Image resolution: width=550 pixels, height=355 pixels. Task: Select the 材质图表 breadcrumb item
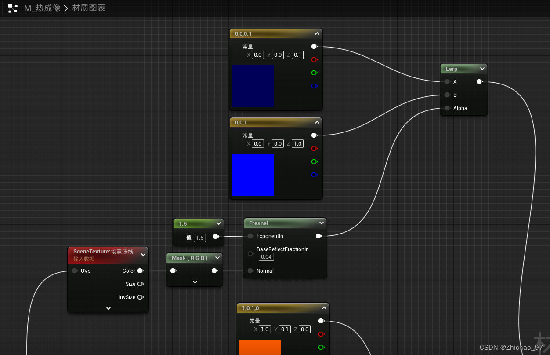(x=88, y=8)
